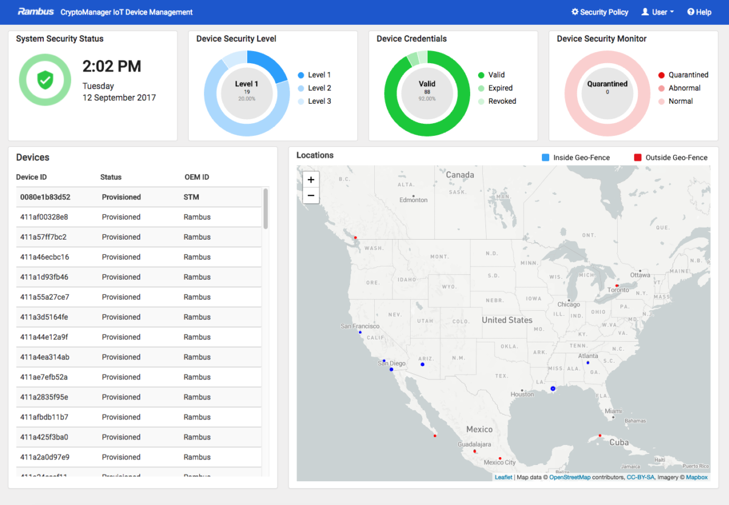This screenshot has height=505, width=729.
Task: Sort devices by OEM ID column
Action: click(196, 177)
